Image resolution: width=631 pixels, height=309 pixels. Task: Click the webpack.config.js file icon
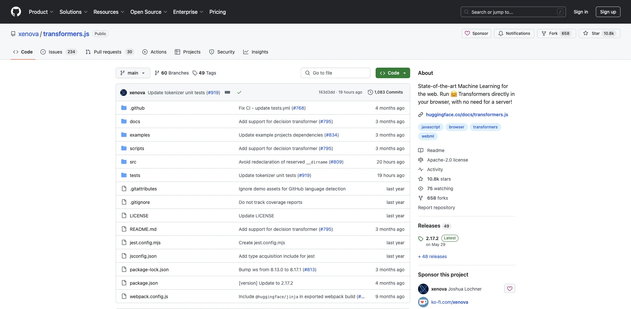coord(124,297)
